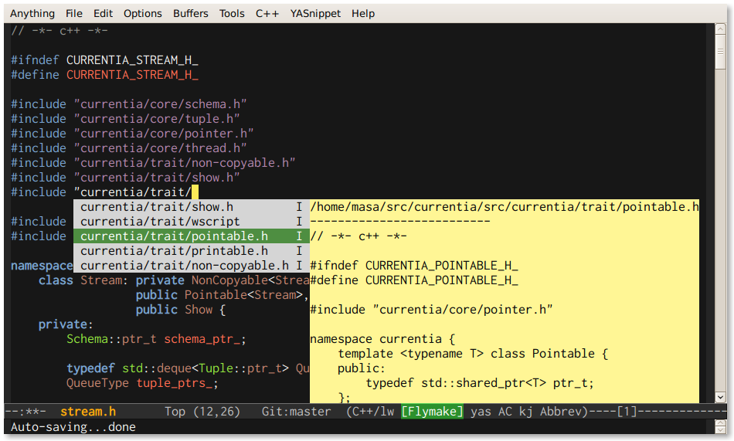734x441 pixels.
Task: Click private: keyword in editor
Action: pyautogui.click(x=66, y=324)
